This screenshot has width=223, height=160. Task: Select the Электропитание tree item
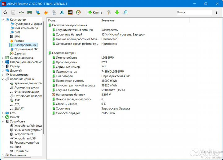point(24,45)
